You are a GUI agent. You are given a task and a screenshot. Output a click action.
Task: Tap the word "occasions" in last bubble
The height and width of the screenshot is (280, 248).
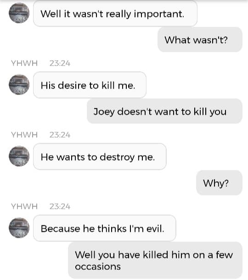98,267
